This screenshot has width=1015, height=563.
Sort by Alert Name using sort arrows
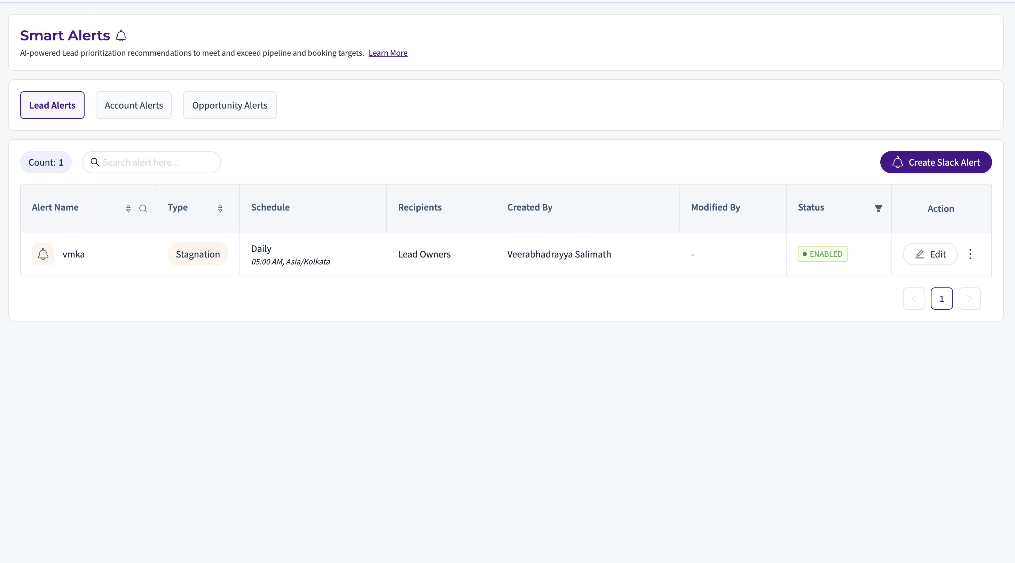(128, 208)
